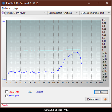Viewport: 112px width, 112px height.
Task: Expand the Q-Check Beta/Jitter Test dropdown
Action: coord(95,13)
